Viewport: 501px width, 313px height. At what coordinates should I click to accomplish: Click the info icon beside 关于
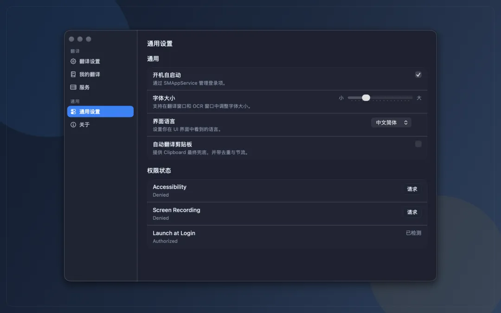click(x=73, y=125)
